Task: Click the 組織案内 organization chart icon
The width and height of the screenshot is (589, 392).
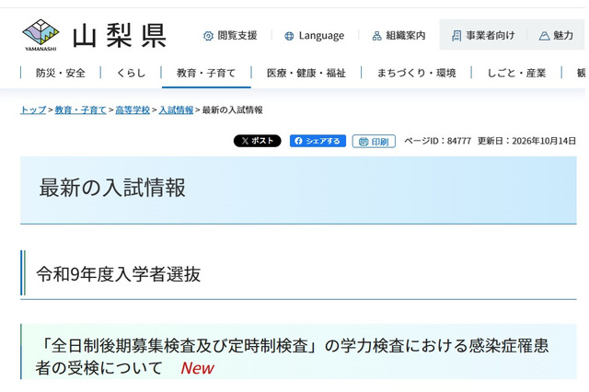Action: click(376, 36)
